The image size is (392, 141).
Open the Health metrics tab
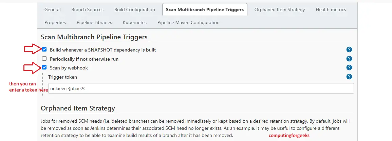331,9
